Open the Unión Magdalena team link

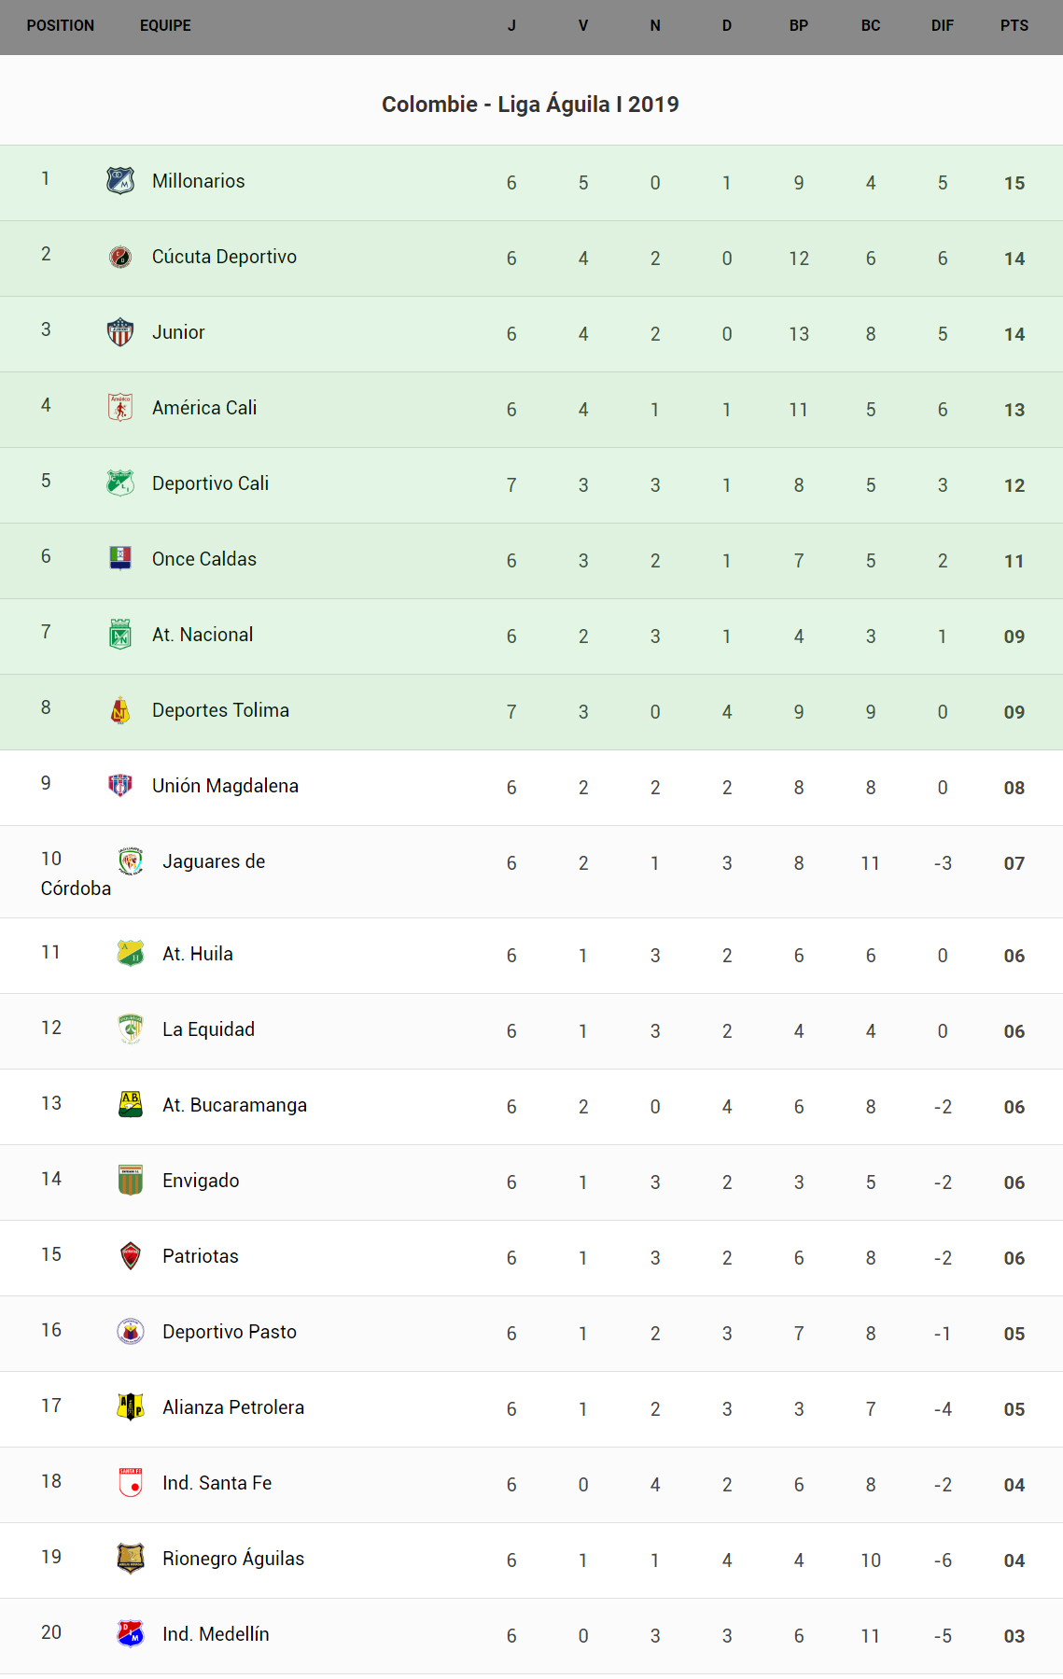pyautogui.click(x=225, y=786)
